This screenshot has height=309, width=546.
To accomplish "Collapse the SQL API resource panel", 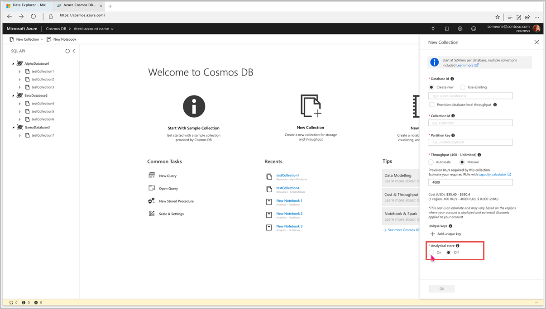I will (74, 51).
